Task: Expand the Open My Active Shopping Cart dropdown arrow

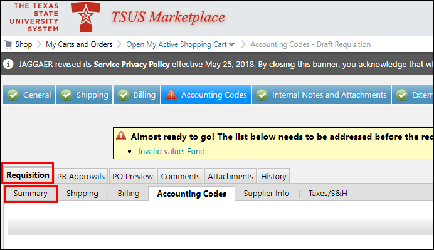Action: pos(231,44)
